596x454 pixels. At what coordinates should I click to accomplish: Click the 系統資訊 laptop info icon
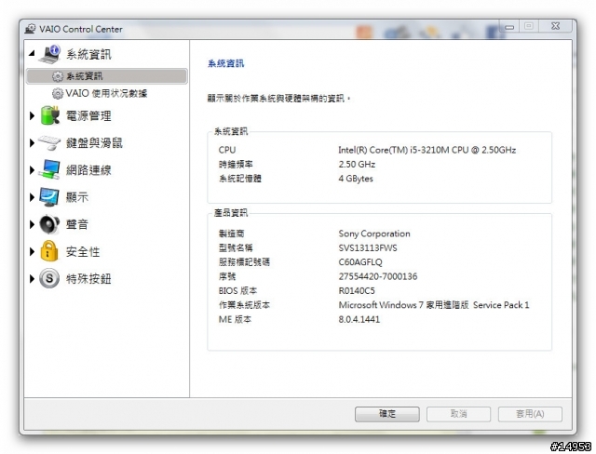tap(49, 54)
